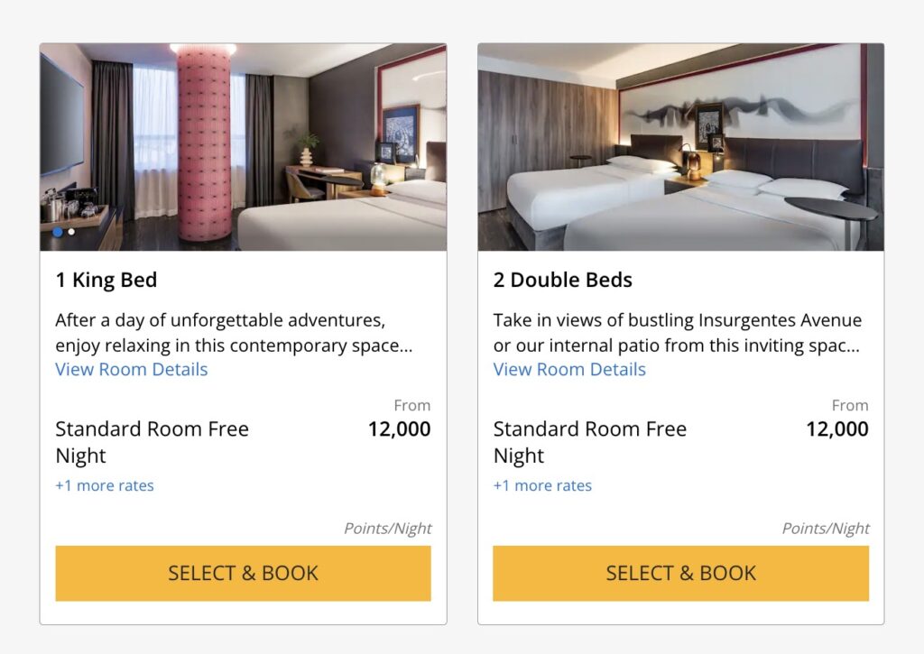This screenshot has height=654, width=924.
Task: Click Standard Room Free Night on Double Beds card
Action: pos(589,442)
